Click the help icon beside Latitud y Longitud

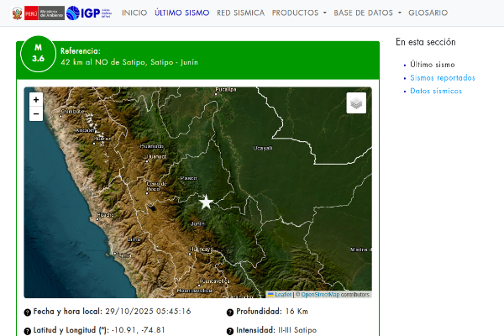click(28, 331)
